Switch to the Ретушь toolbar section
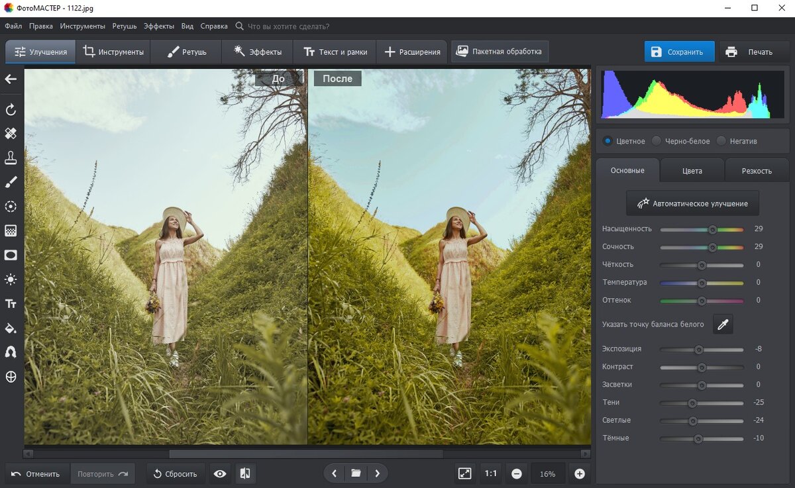 tap(186, 52)
